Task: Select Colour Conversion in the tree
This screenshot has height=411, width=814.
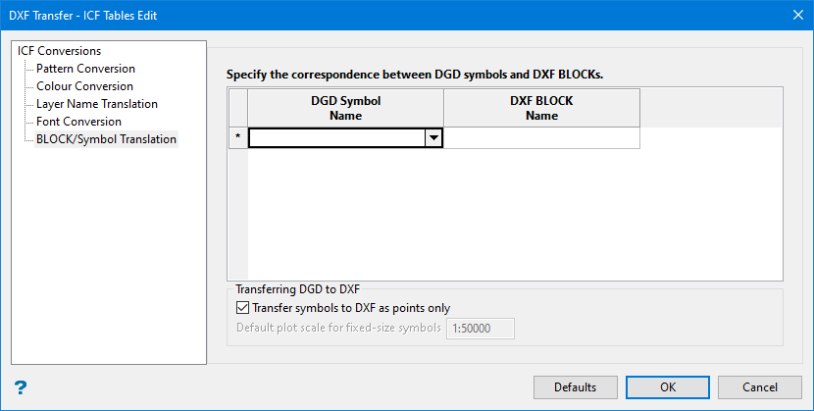Action: point(84,86)
